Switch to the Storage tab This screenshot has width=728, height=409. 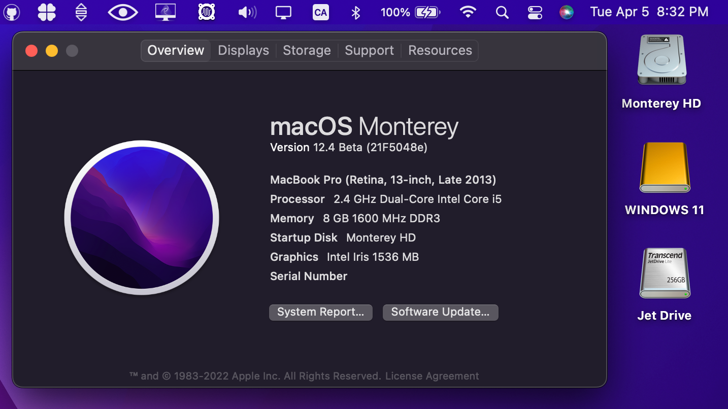point(307,51)
